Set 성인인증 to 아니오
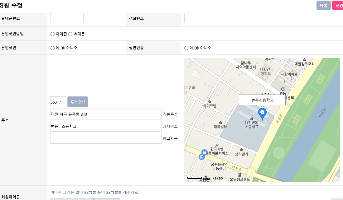This screenshot has height=200, width=343. (197, 48)
